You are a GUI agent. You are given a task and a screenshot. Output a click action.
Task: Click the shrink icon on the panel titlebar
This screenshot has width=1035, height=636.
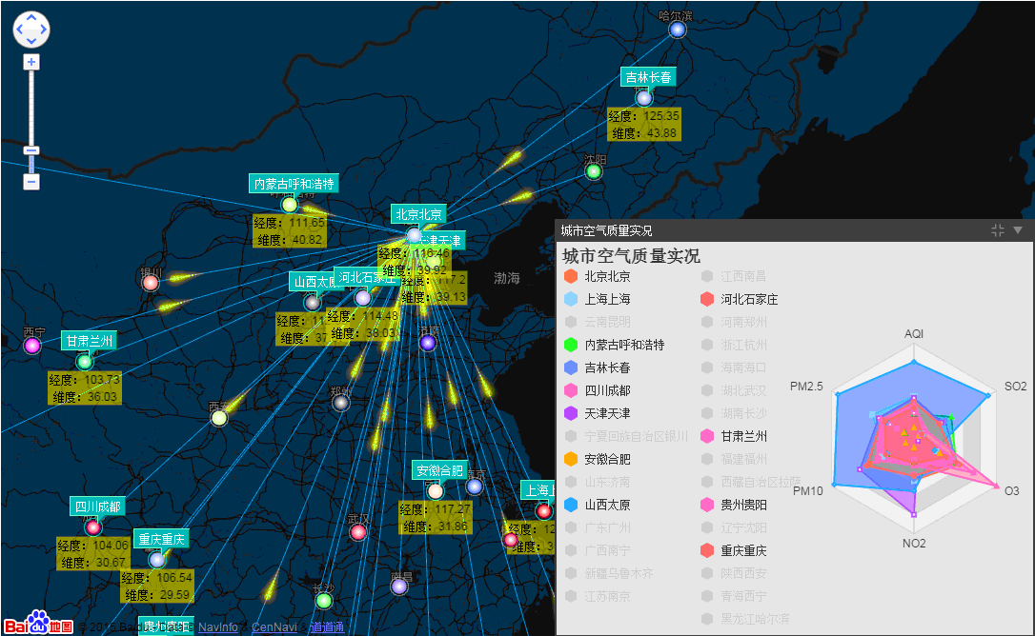(997, 229)
